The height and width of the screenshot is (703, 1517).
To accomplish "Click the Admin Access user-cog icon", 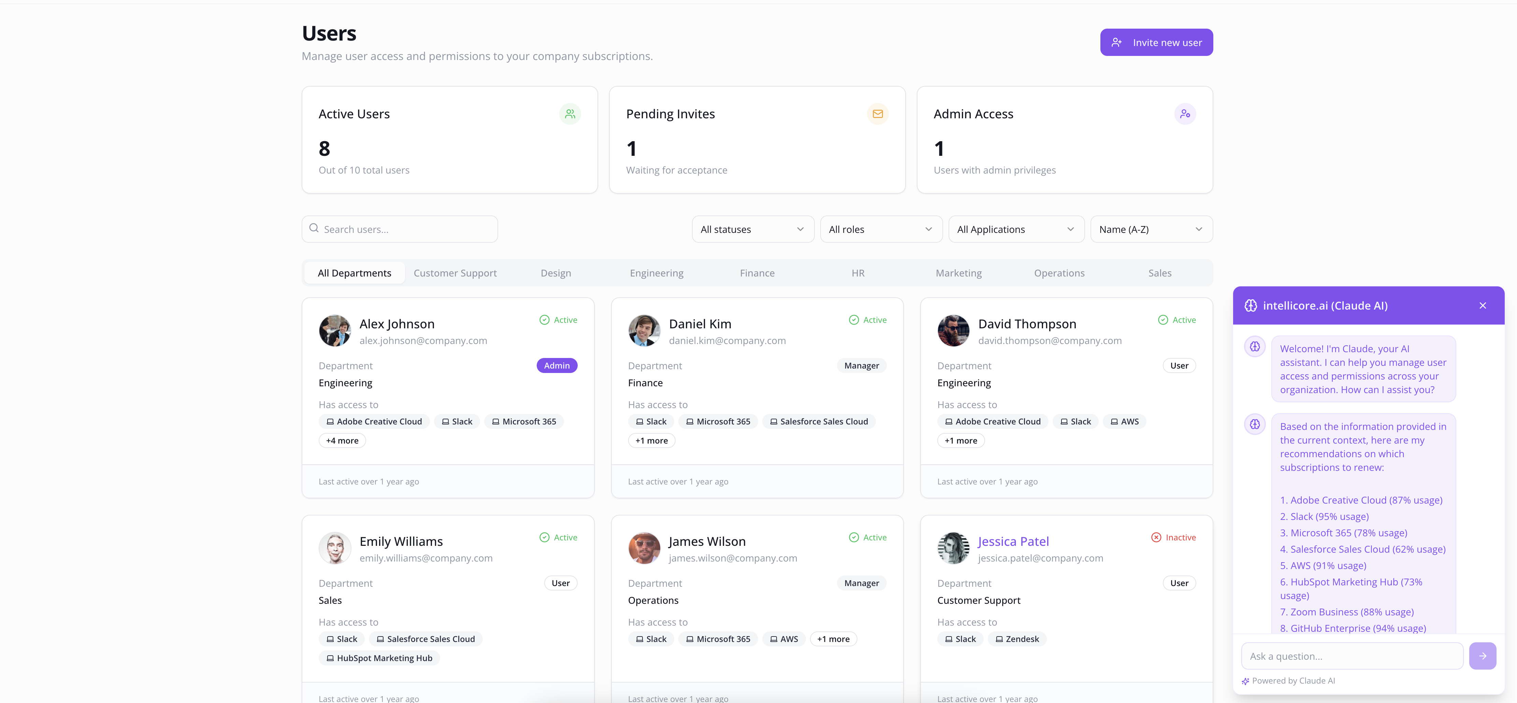I will [1184, 114].
